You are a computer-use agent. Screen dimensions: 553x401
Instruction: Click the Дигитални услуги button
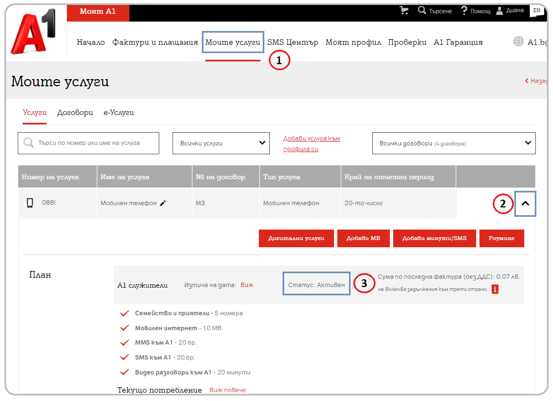[x=296, y=238]
